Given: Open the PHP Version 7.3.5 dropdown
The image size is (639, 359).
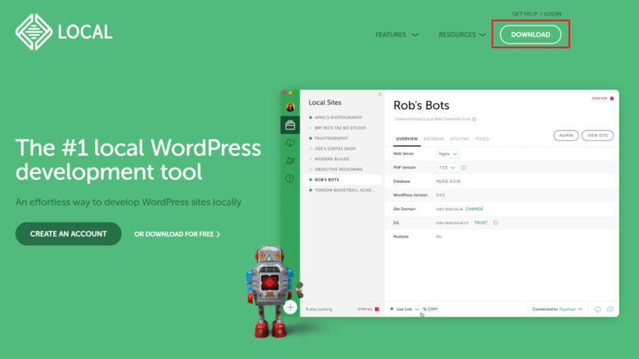Looking at the screenshot, I should tap(447, 167).
